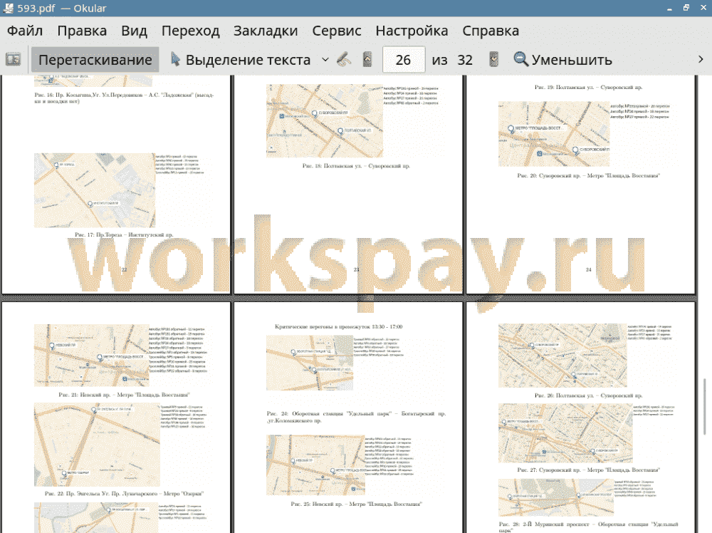Screen dimensions: 712x533
Task: Click the map for Рис. 17 Пр.Тореза
Action: click(x=95, y=190)
